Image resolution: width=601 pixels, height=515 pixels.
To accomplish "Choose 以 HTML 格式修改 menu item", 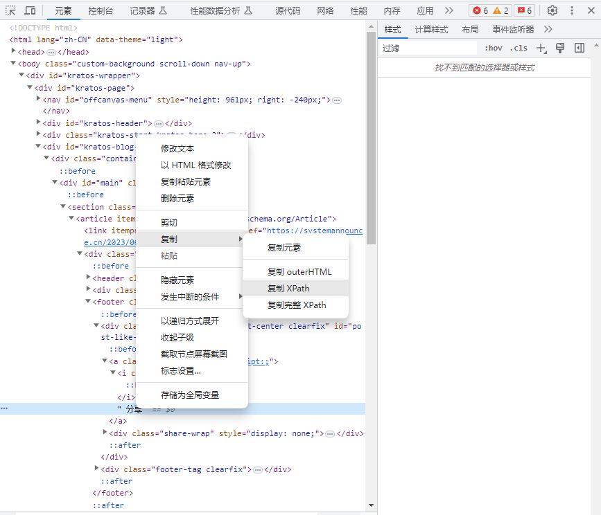I will [192, 165].
